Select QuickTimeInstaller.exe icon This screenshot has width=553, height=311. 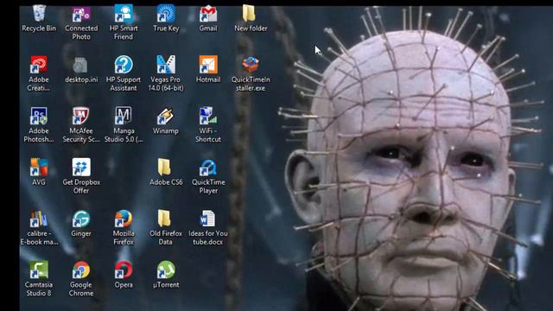point(251,64)
